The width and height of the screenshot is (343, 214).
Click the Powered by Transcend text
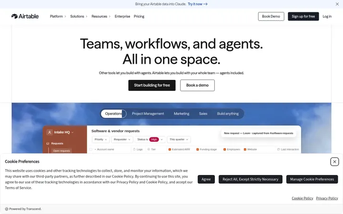pos(25,209)
